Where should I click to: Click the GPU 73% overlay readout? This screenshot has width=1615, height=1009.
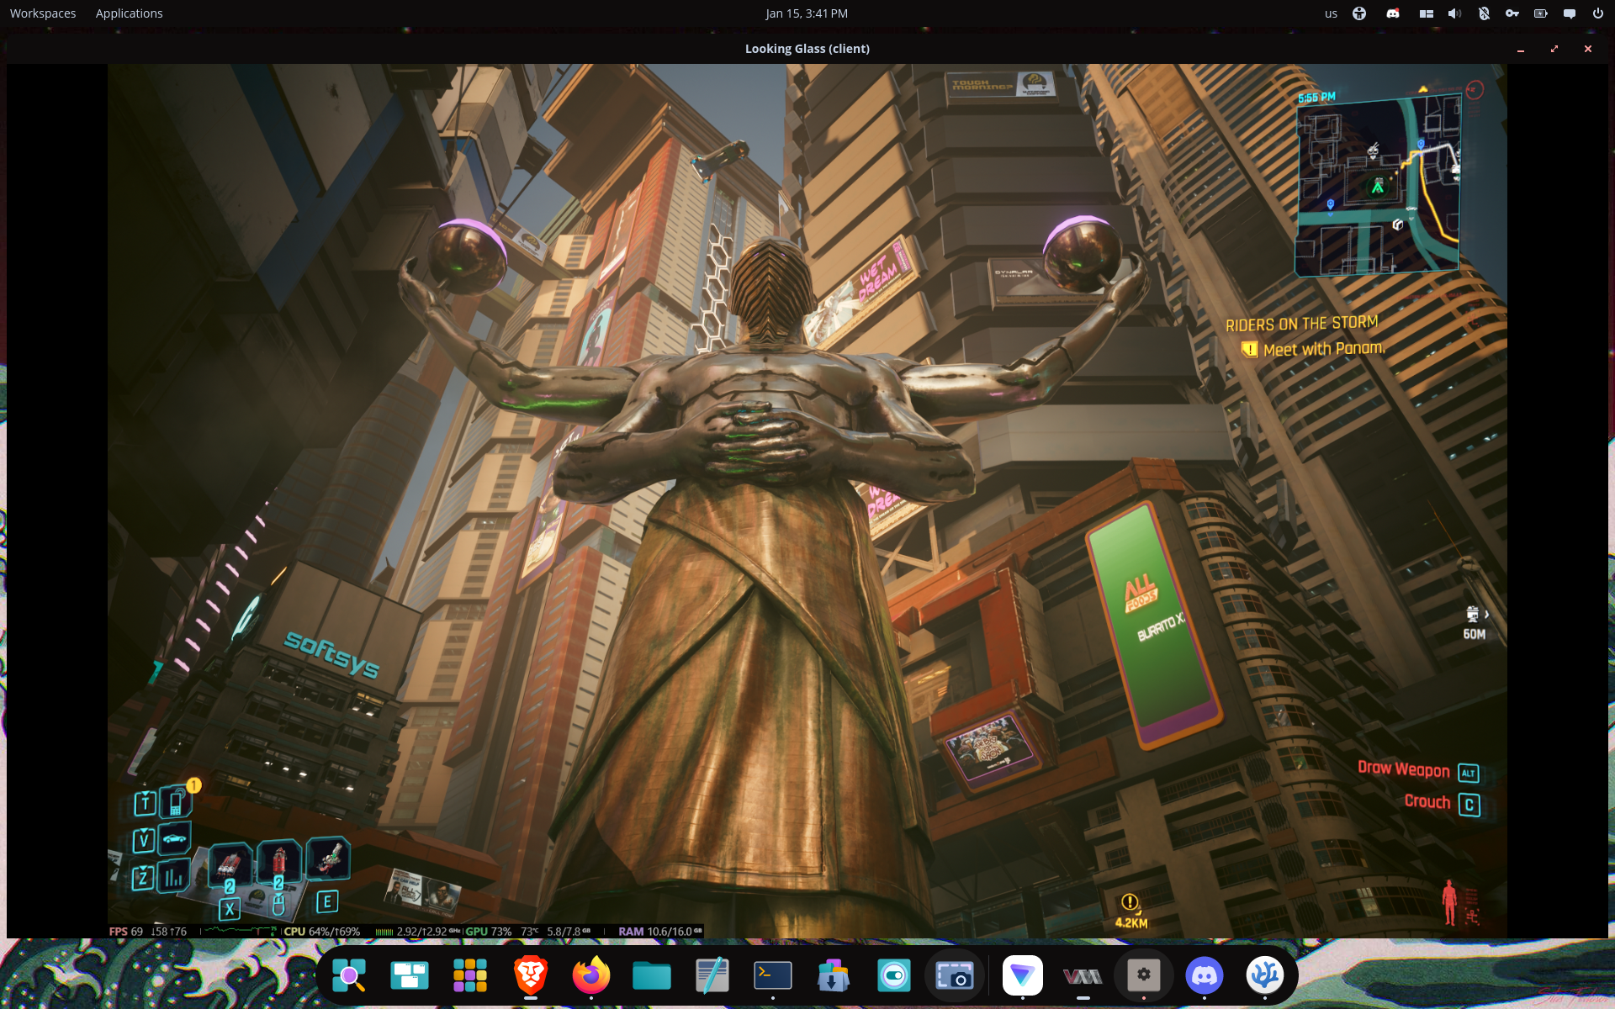pos(489,932)
